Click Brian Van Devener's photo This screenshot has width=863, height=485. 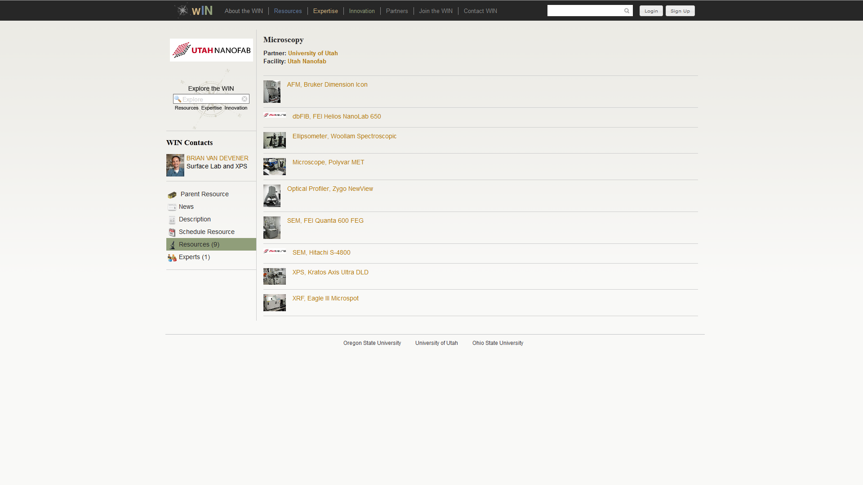coord(175,165)
